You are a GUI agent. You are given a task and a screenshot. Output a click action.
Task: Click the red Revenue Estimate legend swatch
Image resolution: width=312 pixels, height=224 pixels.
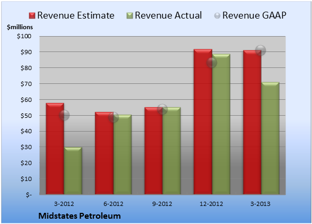pyautogui.click(x=32, y=16)
